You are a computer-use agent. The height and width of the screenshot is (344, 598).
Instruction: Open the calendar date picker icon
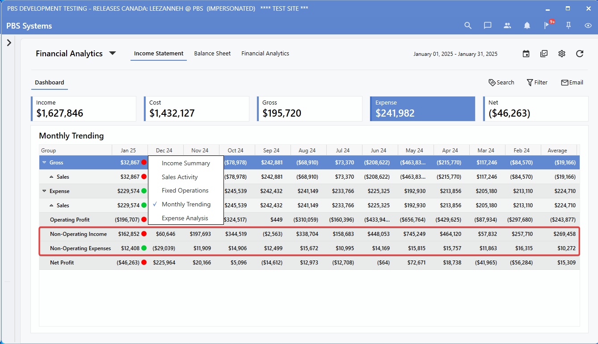point(526,54)
